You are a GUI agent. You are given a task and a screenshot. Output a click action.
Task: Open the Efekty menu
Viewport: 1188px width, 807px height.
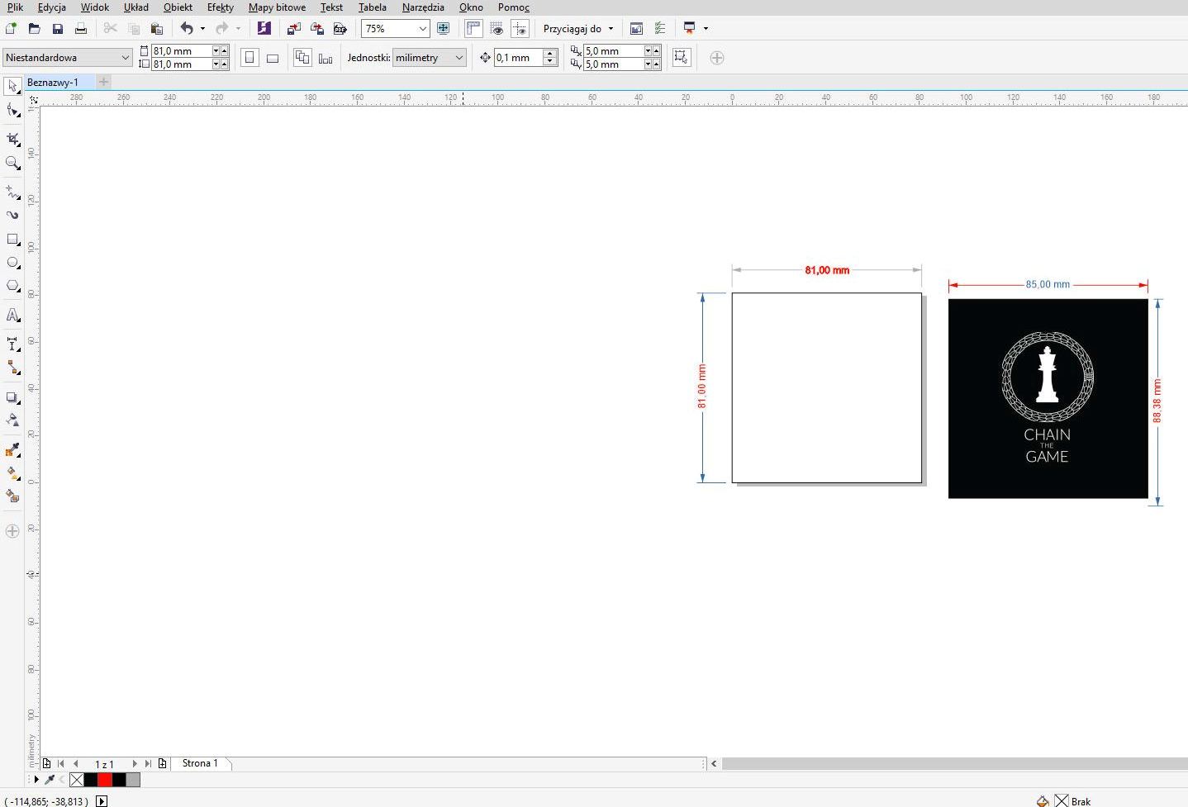(x=220, y=7)
